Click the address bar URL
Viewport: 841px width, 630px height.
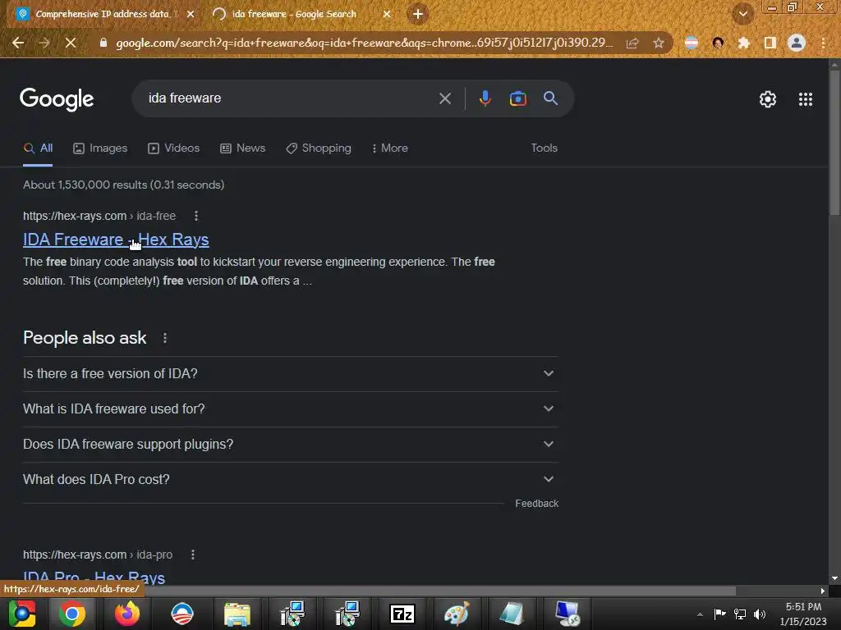364,43
